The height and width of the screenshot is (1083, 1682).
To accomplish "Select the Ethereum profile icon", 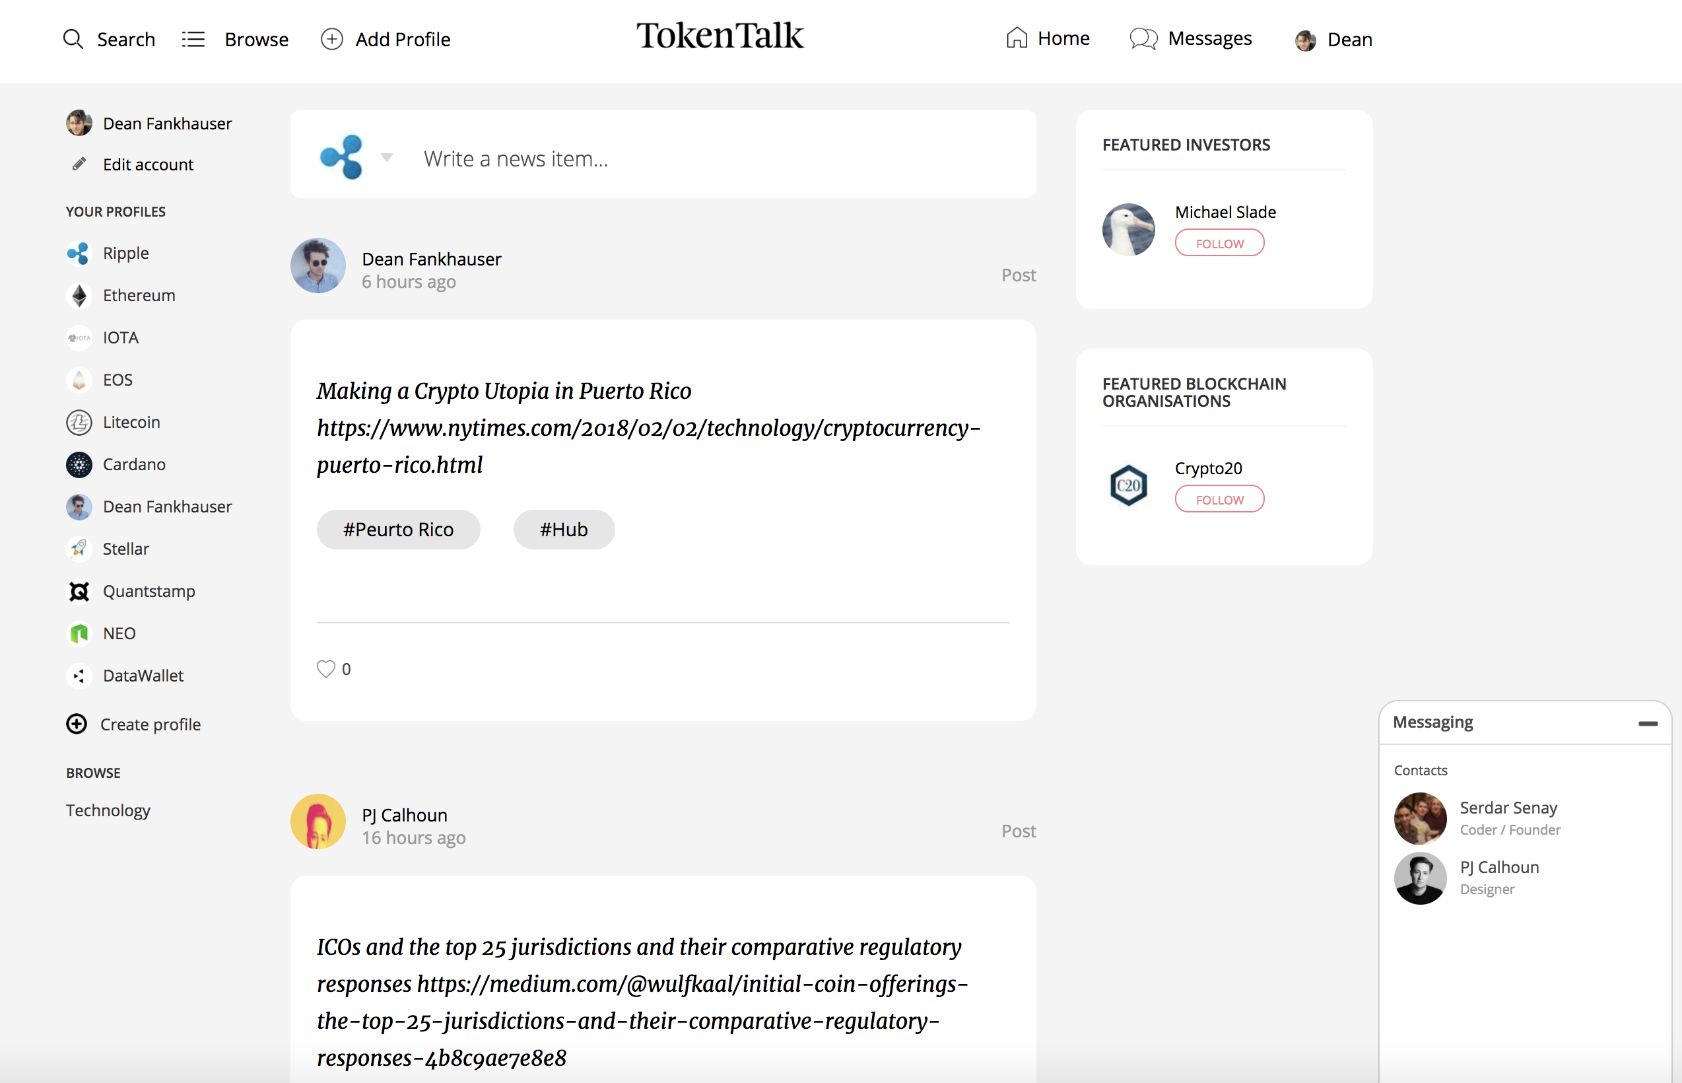I will pyautogui.click(x=79, y=296).
